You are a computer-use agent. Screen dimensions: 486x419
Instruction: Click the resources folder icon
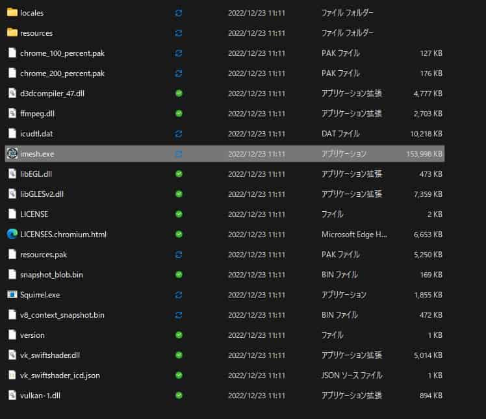[12, 32]
